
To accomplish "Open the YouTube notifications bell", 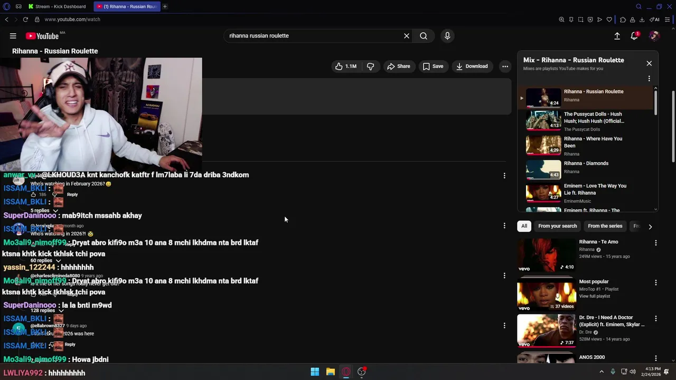I will (x=634, y=36).
